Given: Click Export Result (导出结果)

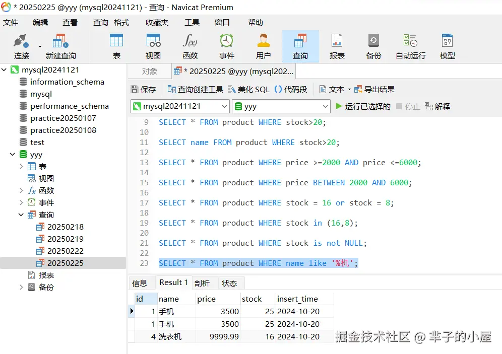Looking at the screenshot, I should pos(374,89).
